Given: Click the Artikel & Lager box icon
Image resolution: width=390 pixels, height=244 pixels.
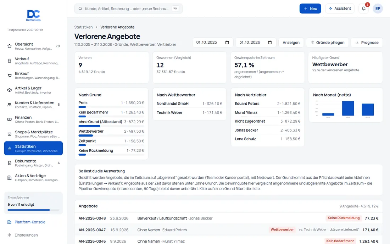Looking at the screenshot, I should click(10, 90).
